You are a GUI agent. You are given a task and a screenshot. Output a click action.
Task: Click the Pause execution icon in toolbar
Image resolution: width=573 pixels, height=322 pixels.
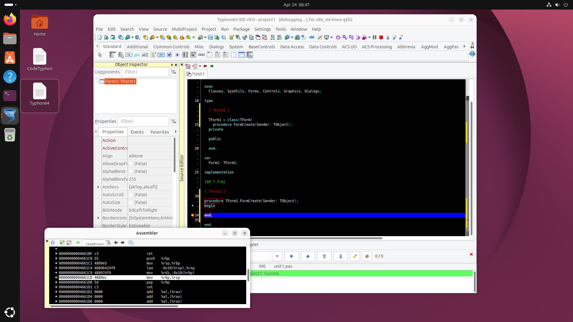(x=375, y=38)
